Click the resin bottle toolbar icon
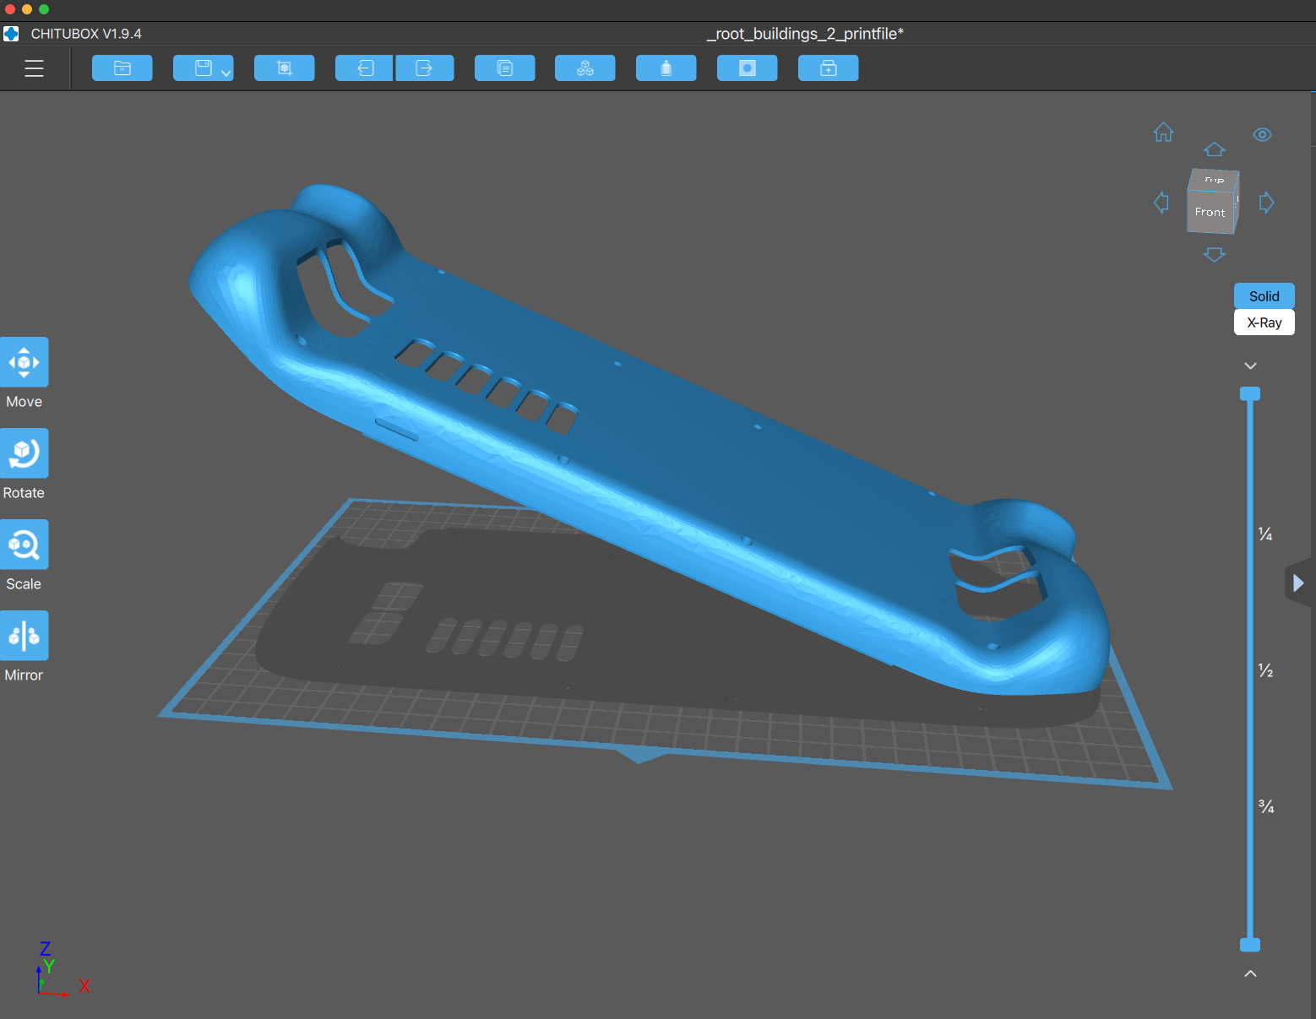The width and height of the screenshot is (1316, 1019). (666, 68)
